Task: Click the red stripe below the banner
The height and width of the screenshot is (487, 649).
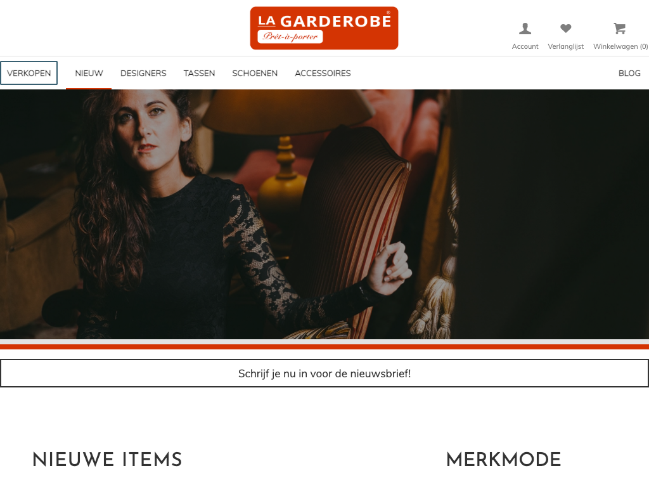Action: pyautogui.click(x=324, y=347)
